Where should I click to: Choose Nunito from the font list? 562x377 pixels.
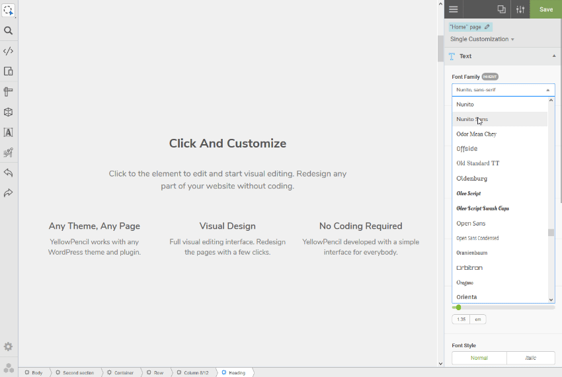pyautogui.click(x=500, y=105)
